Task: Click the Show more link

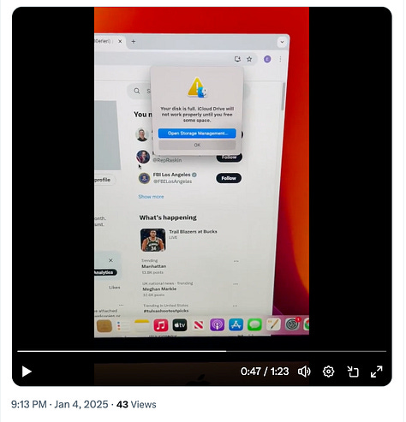Action: pyautogui.click(x=151, y=197)
